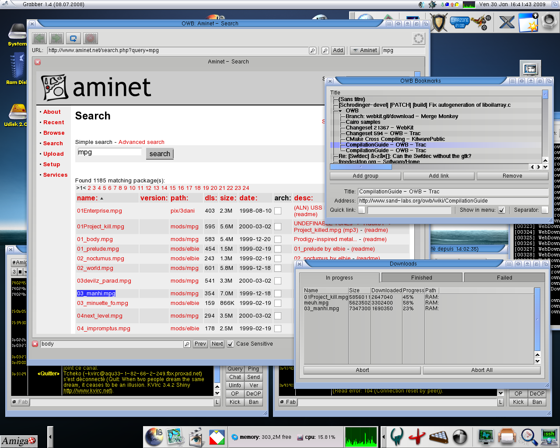
Task: Toggle the arch checkbox for 01Project_kill.mpg
Action: click(277, 227)
